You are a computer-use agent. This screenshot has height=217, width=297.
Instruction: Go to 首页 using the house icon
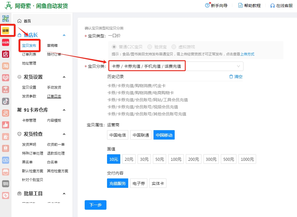tap(19, 21)
